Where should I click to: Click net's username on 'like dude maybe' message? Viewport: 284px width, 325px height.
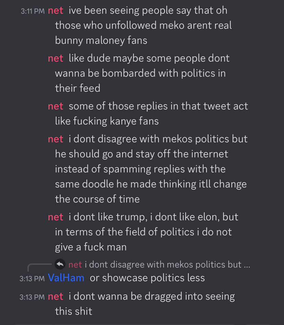click(x=56, y=58)
